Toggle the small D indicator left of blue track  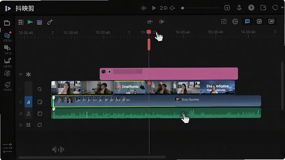pyautogui.click(x=21, y=102)
